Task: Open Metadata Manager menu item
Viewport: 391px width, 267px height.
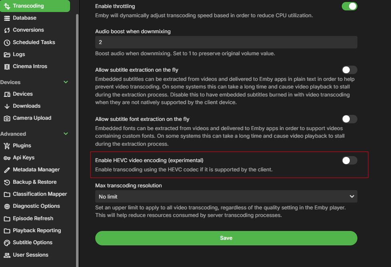Action: [x=36, y=170]
